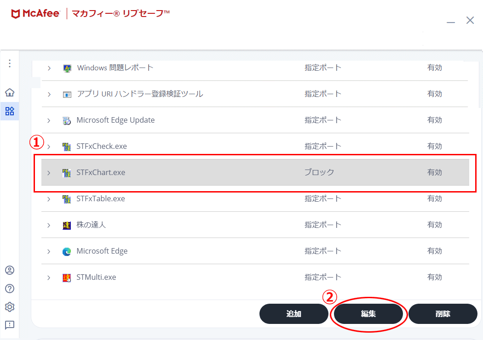Click the アプリ URI ハンドラー登録検証ツール icon
Screen dimensions: 483x340
pyautogui.click(x=67, y=95)
